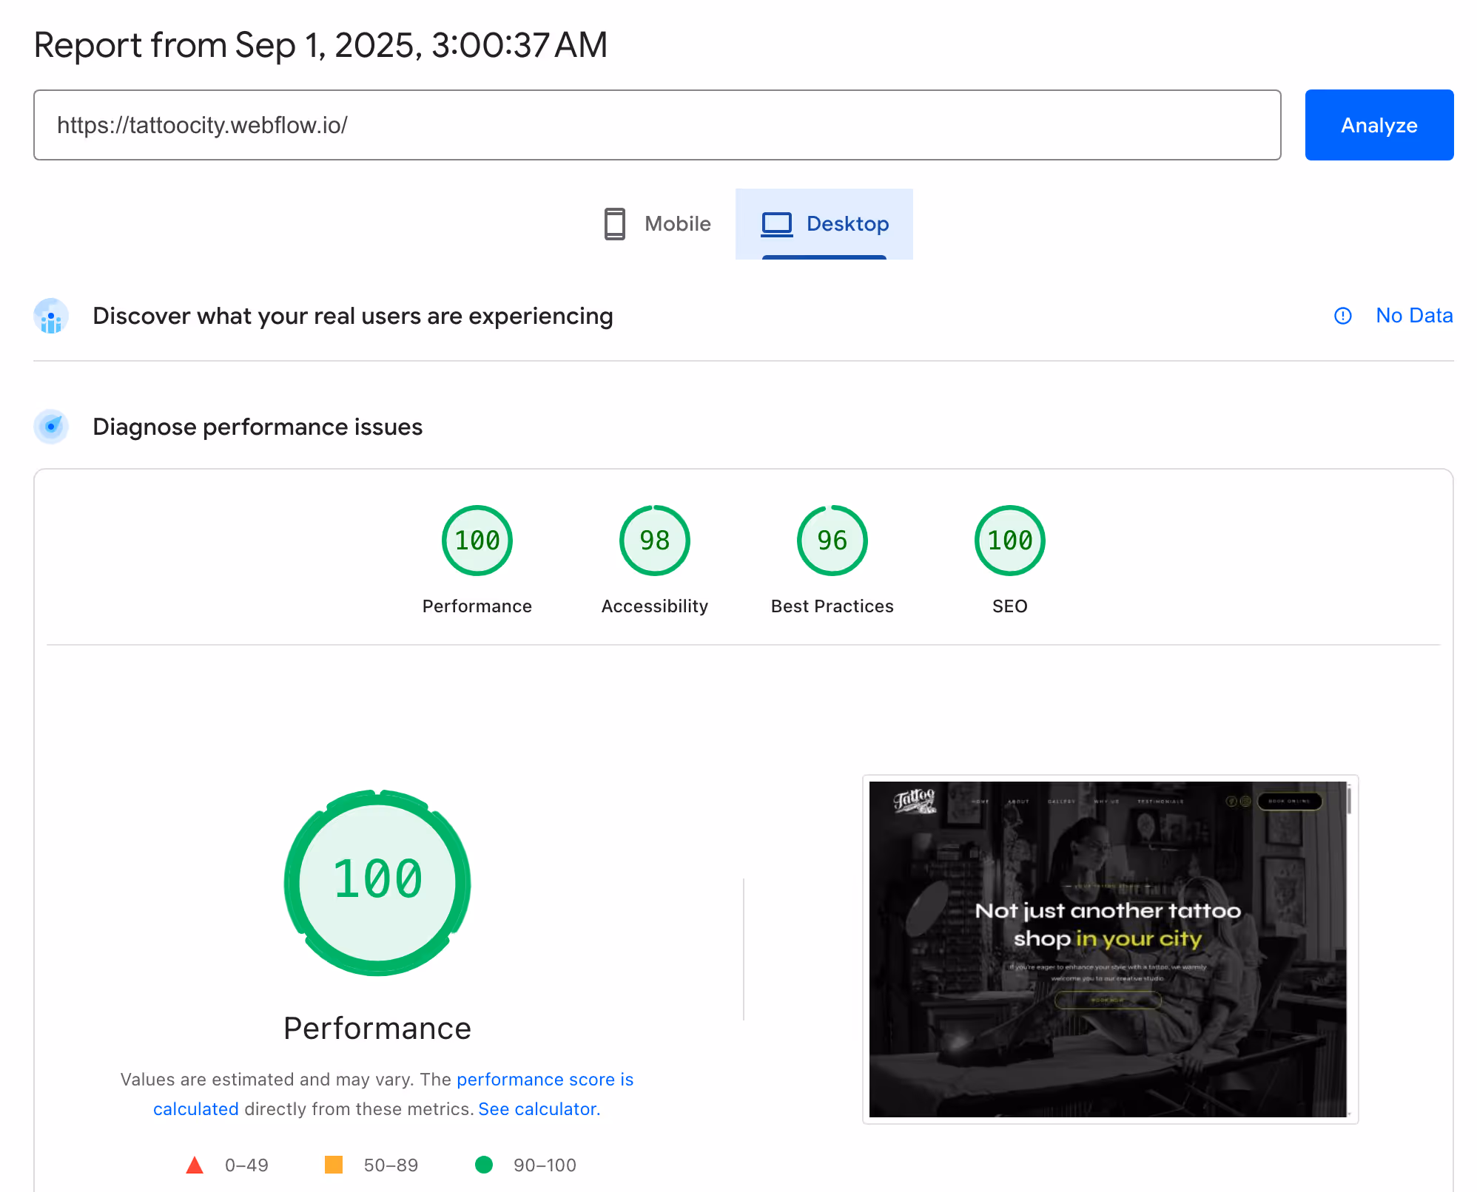Viewport: 1477px width, 1192px height.
Task: Click the red triangle 0–49 legend icon
Action: (195, 1165)
